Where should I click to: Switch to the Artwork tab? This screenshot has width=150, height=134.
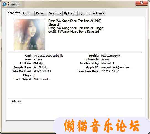[x=98, y=13]
